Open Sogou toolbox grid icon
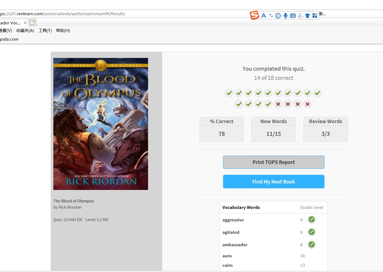383x272 pixels. (x=315, y=16)
